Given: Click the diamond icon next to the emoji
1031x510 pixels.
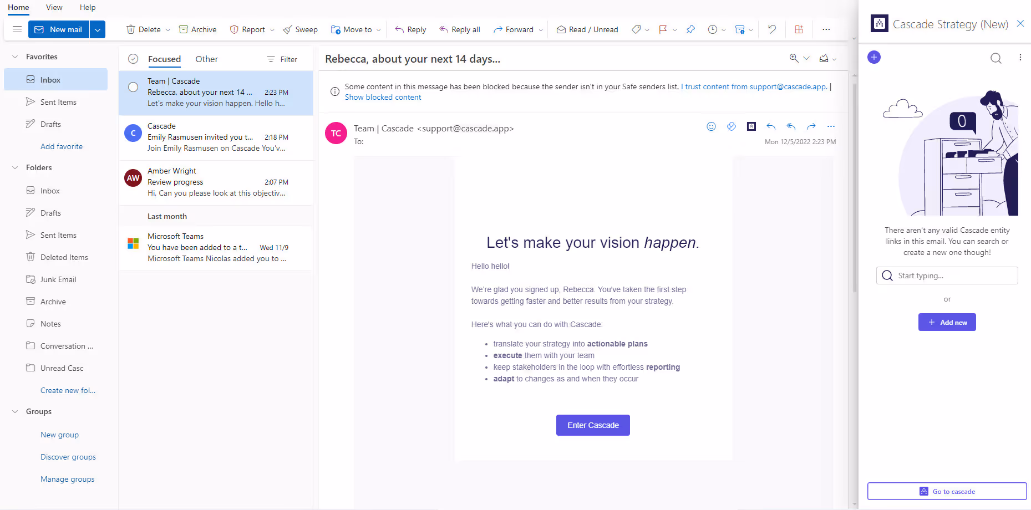Looking at the screenshot, I should 732,126.
